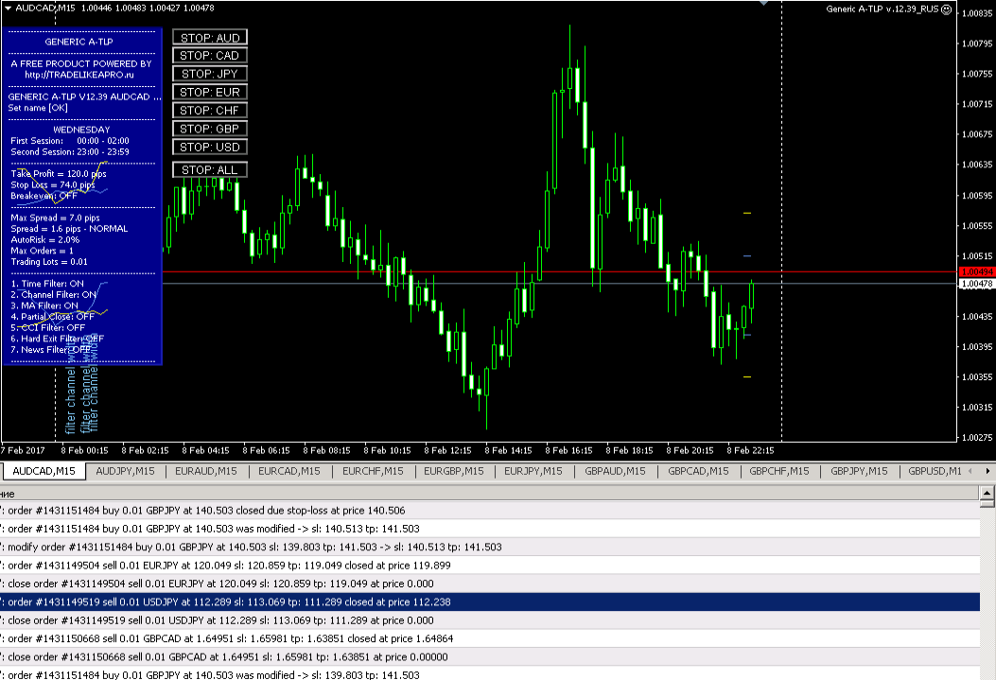Click the STOP: ALL button

click(210, 170)
